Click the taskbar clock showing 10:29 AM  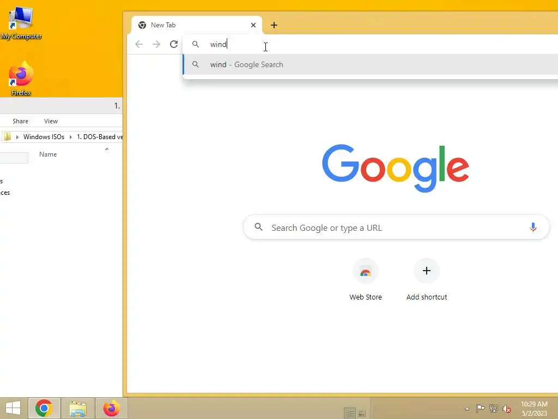coord(534,409)
